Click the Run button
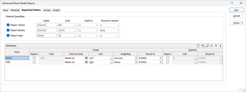 237,10
